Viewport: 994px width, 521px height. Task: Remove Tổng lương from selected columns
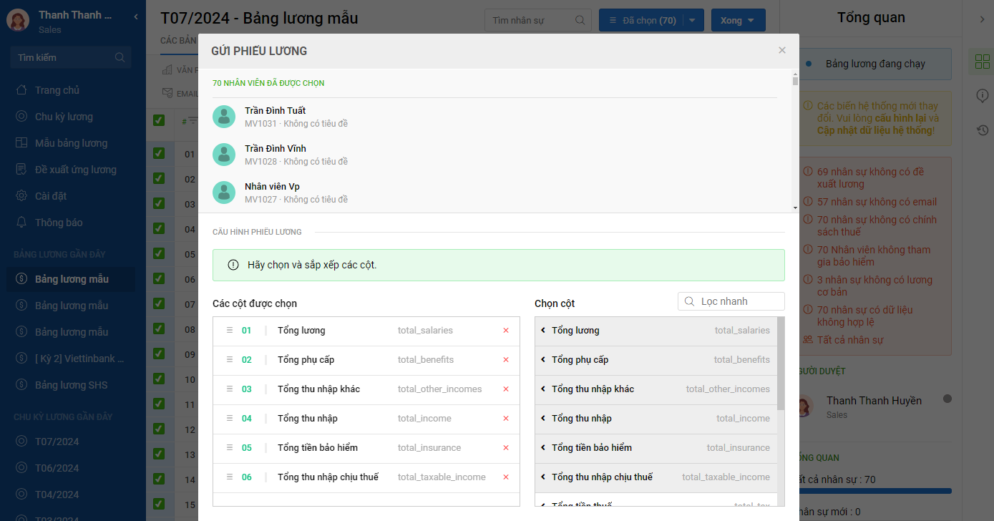(x=506, y=331)
